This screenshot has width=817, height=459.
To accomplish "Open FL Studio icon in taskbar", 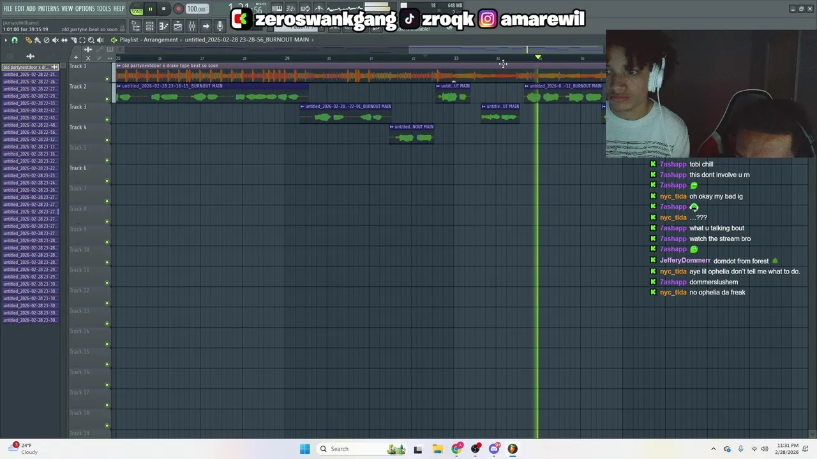I will click(x=513, y=449).
